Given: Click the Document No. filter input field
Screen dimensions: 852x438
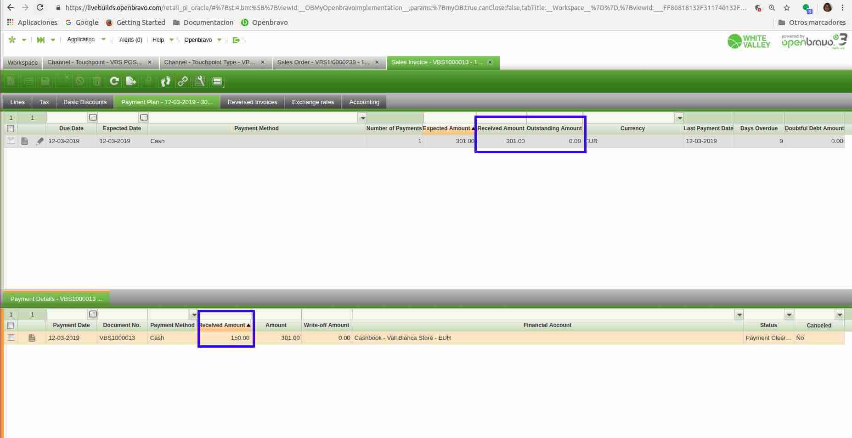Looking at the screenshot, I should (x=122, y=314).
